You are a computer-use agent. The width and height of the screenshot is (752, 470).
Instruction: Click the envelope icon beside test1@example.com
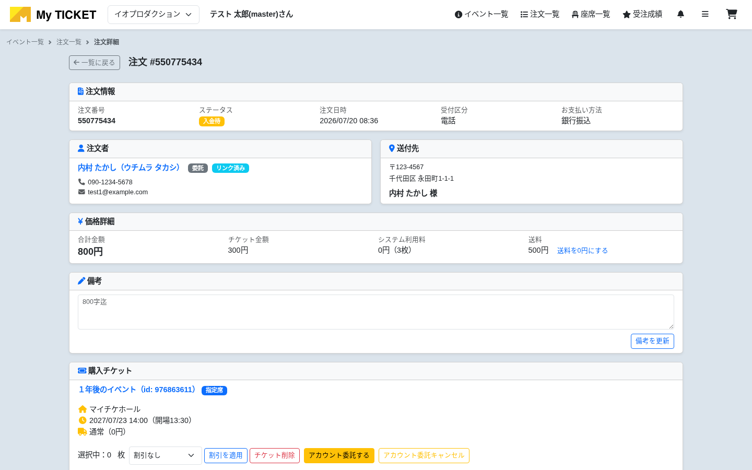[81, 192]
